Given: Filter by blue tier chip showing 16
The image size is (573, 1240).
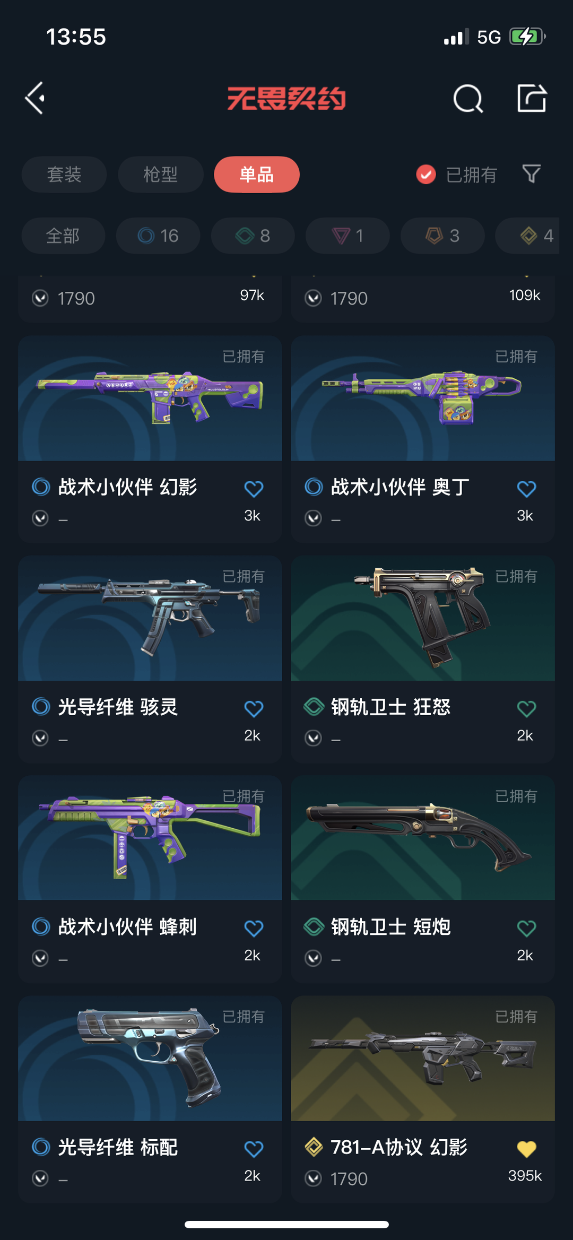Looking at the screenshot, I should click(158, 236).
